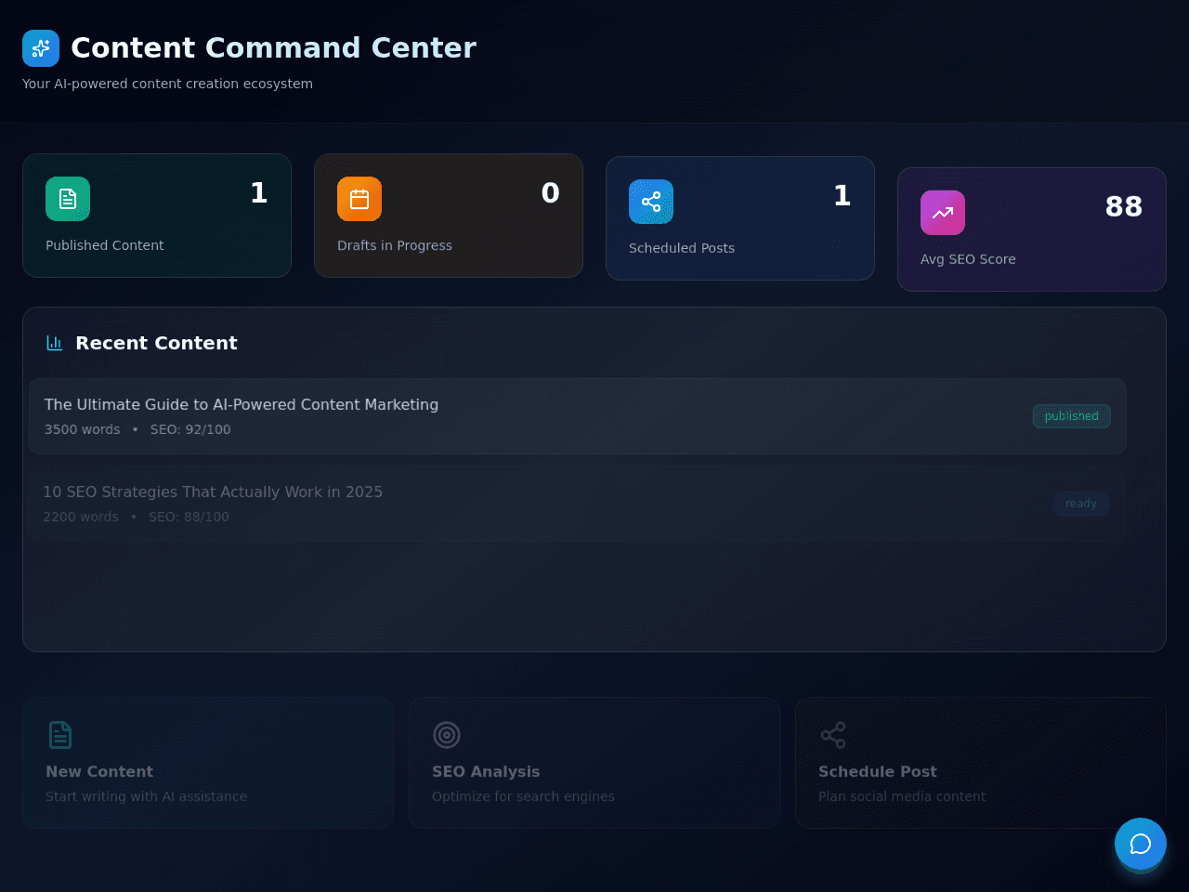The height and width of the screenshot is (892, 1189).
Task: Open the Schedule Post action card
Action: (981, 763)
